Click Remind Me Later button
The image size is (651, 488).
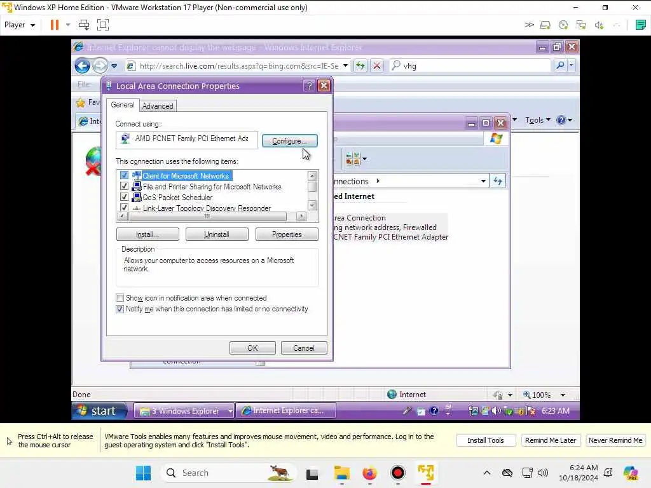point(551,440)
